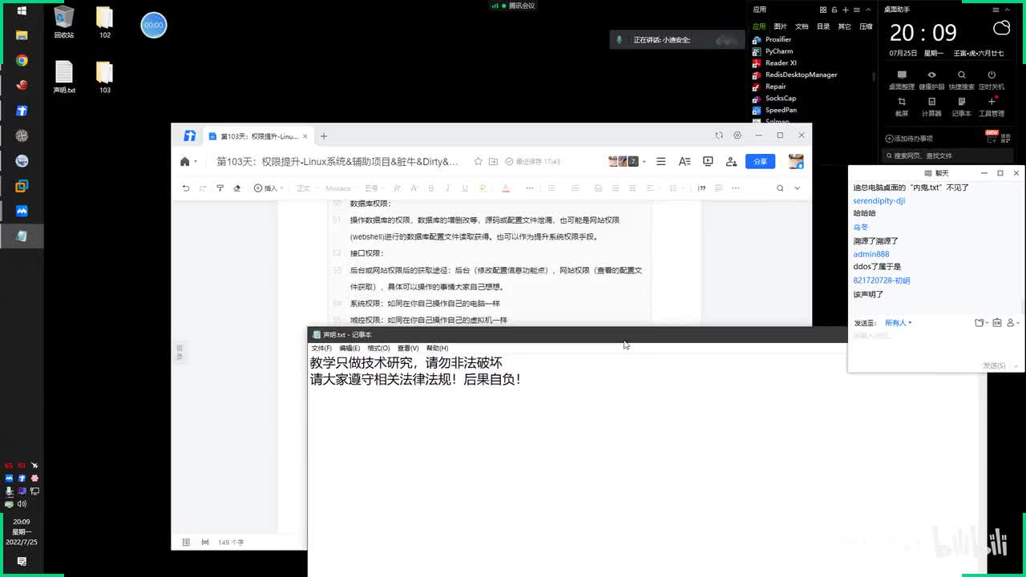
Task: Open the Recycle Bin desktop icon
Action: click(x=64, y=22)
